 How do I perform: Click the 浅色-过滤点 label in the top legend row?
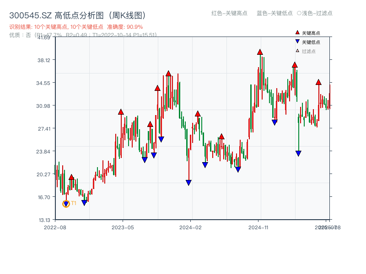pos(315,13)
